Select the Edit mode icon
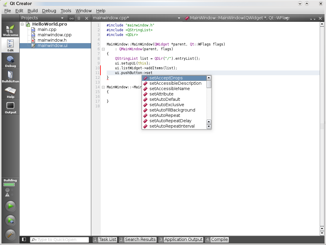 click(10, 45)
